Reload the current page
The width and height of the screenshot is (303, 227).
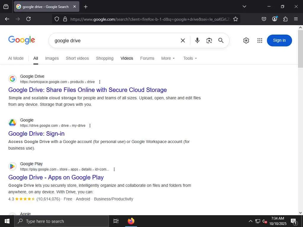pyautogui.click(x=28, y=19)
